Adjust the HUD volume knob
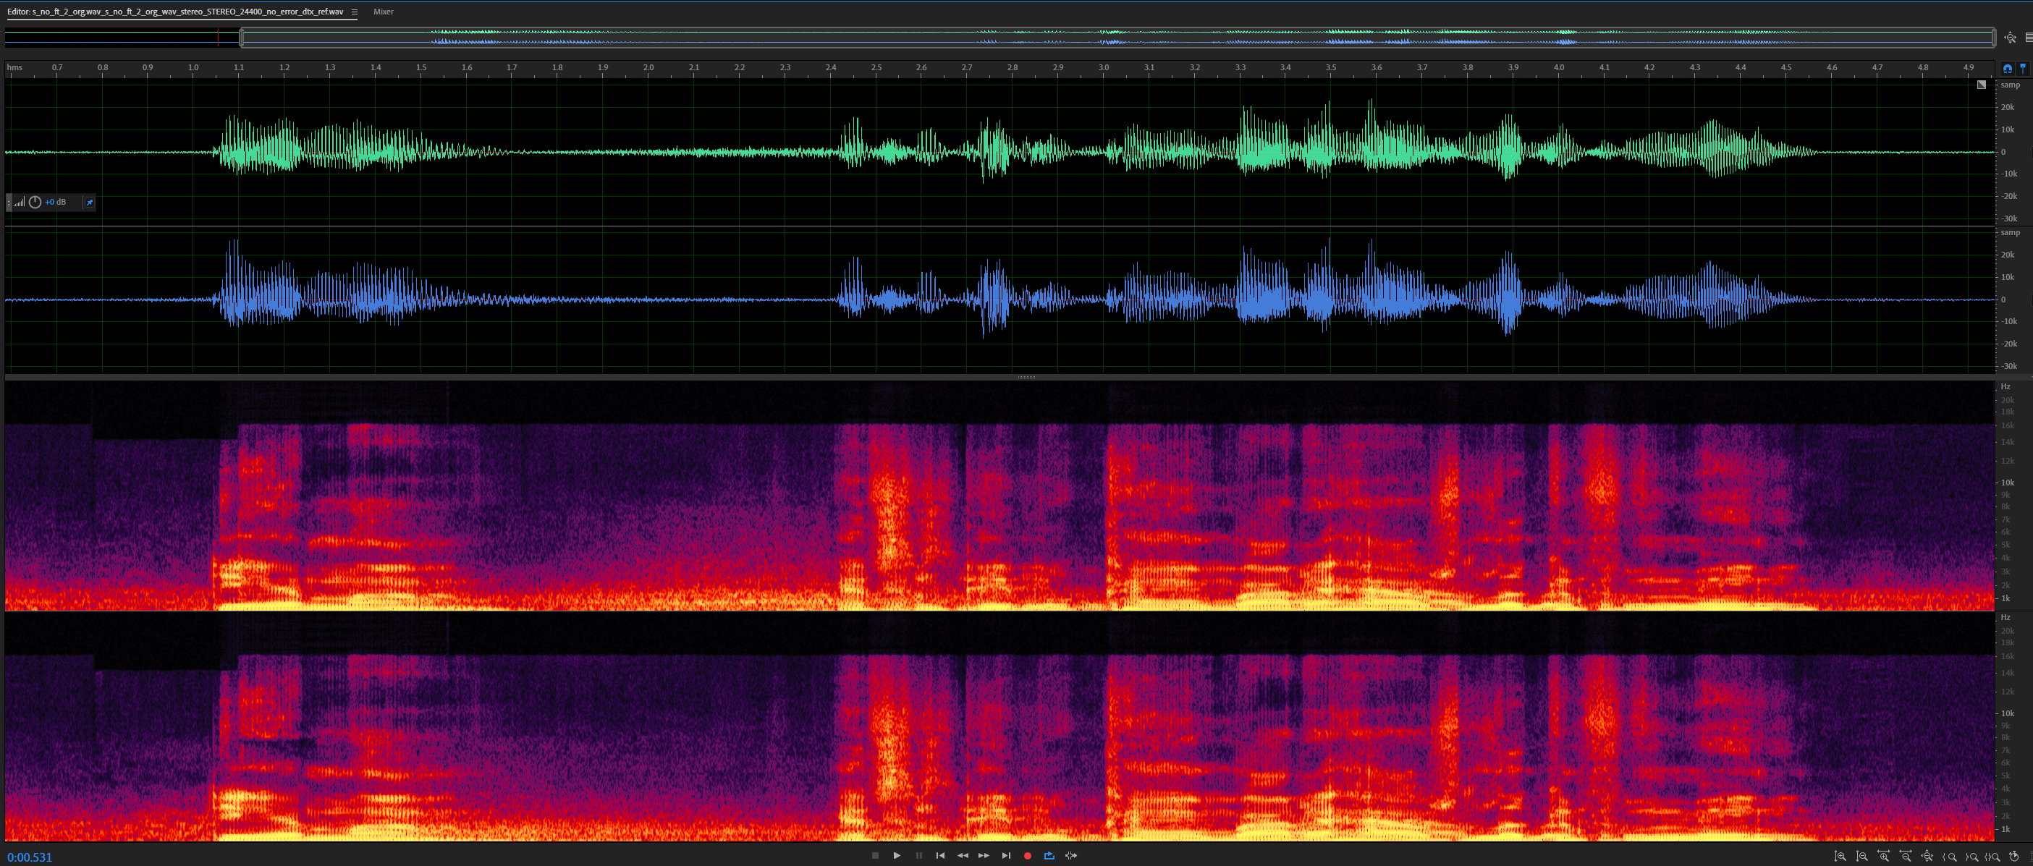This screenshot has width=2033, height=866. 35,203
